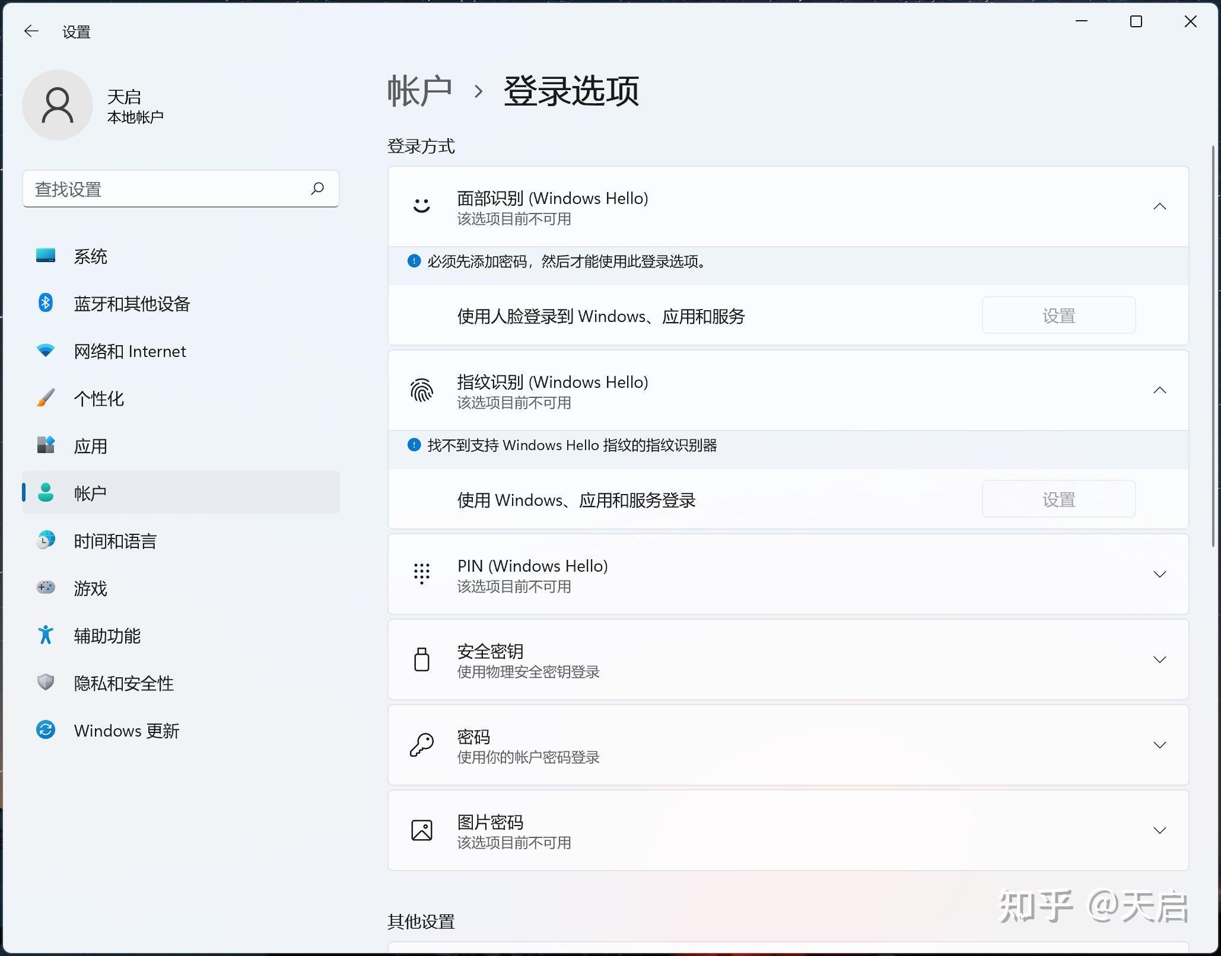This screenshot has height=956, width=1221.
Task: Click the user avatar picture
Action: point(58,105)
